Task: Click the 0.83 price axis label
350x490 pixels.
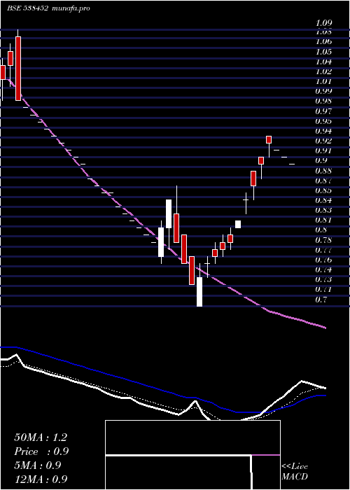Action: click(323, 210)
